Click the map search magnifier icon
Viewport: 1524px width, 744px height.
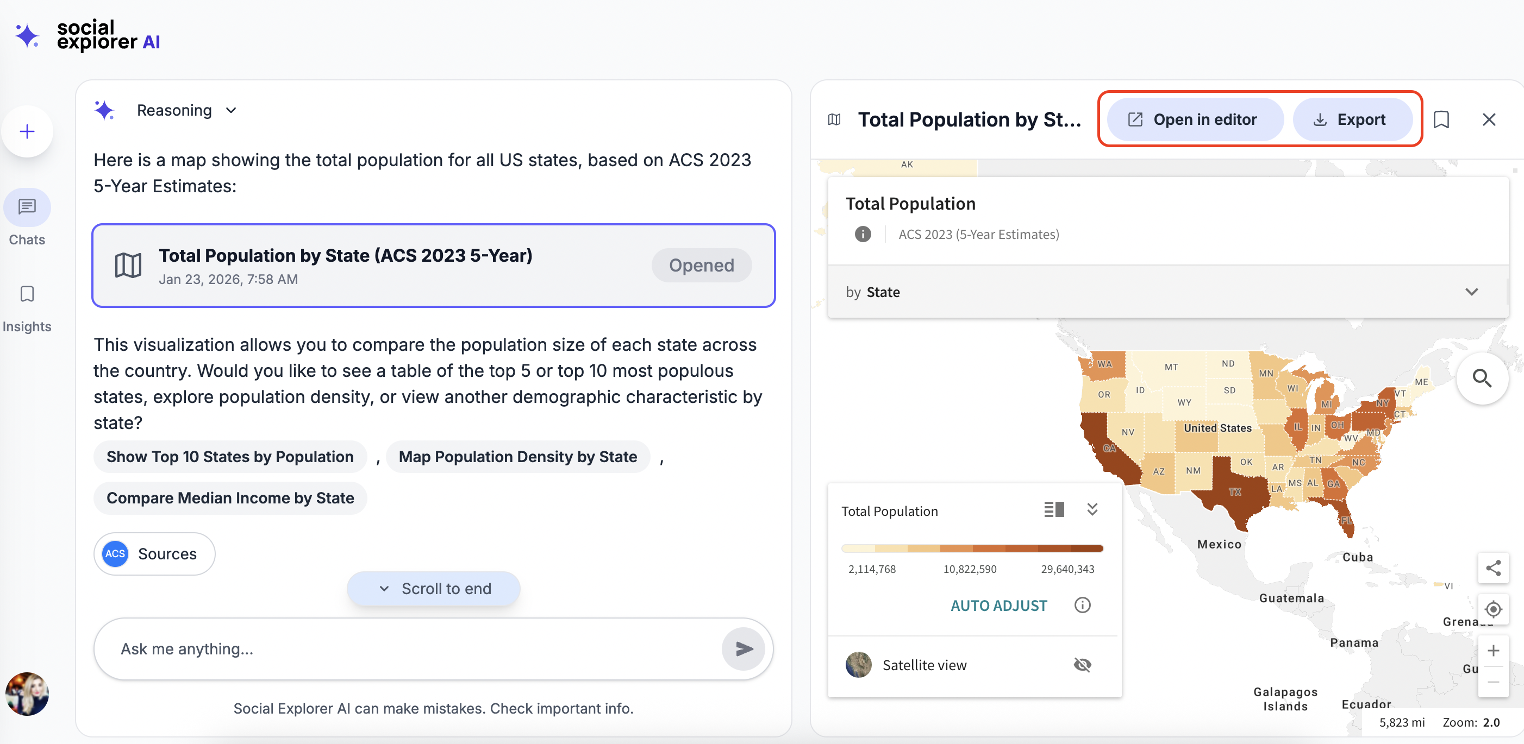click(x=1482, y=378)
